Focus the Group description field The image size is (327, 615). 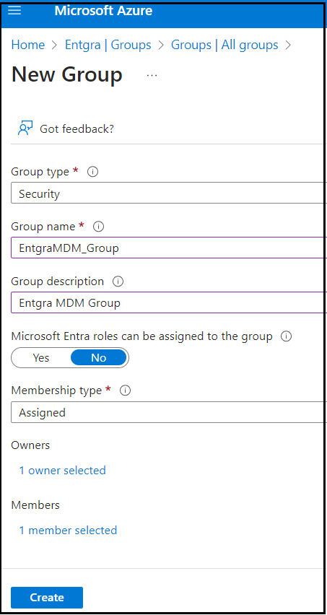169,302
